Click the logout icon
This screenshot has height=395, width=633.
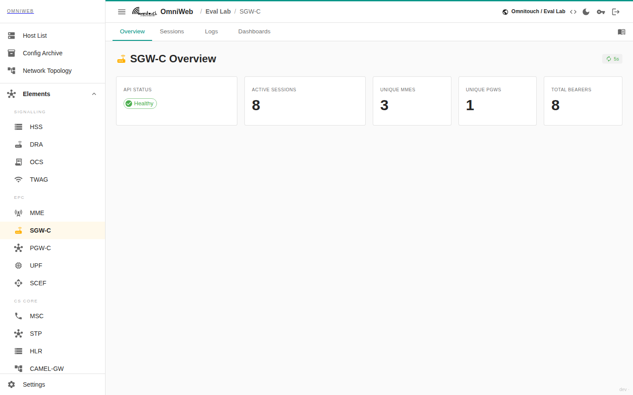click(616, 12)
